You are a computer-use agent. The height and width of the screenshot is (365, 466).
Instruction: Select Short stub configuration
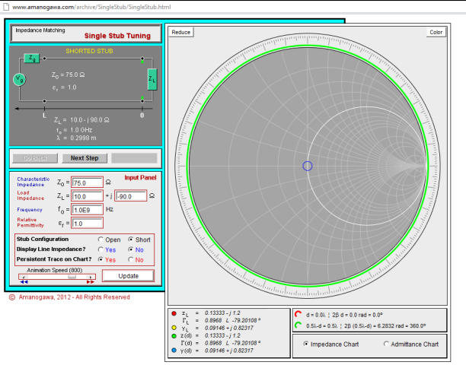click(130, 240)
